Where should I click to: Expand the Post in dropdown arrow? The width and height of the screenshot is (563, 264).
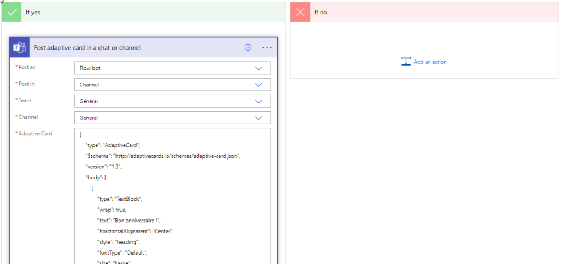coord(258,85)
